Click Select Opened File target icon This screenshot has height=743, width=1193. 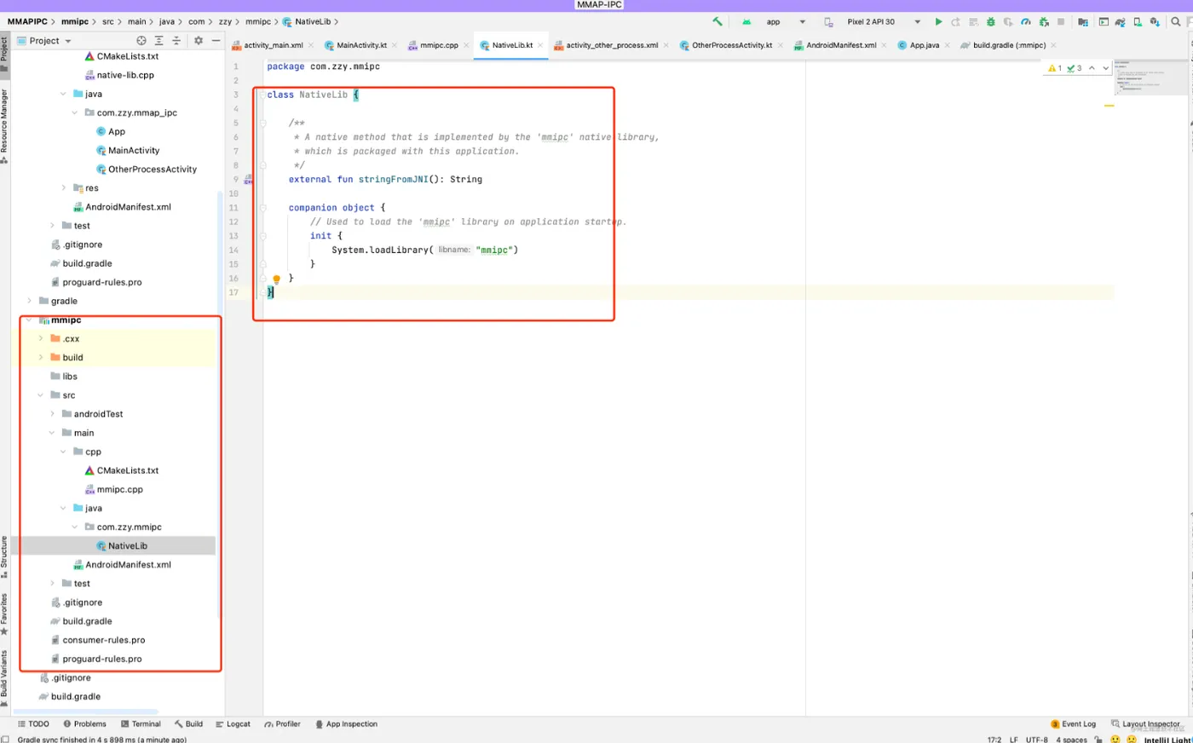point(141,40)
